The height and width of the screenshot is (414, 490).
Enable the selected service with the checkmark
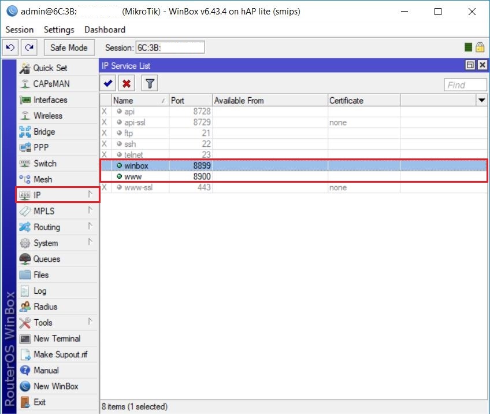[108, 83]
